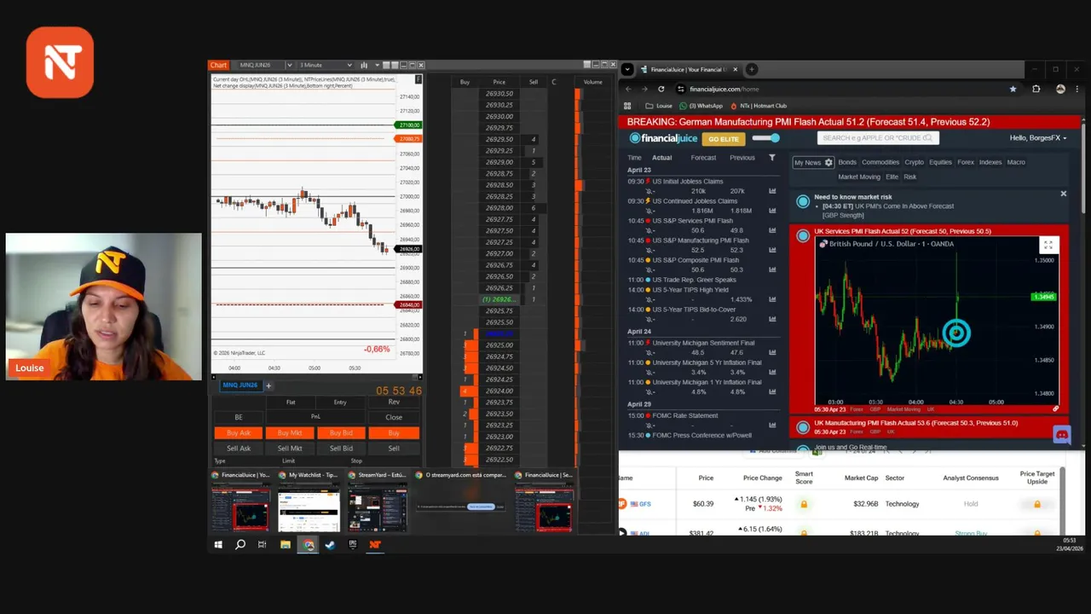Select MNQ JUN26 chart tab
This screenshot has height=614, width=1091.
coord(240,385)
